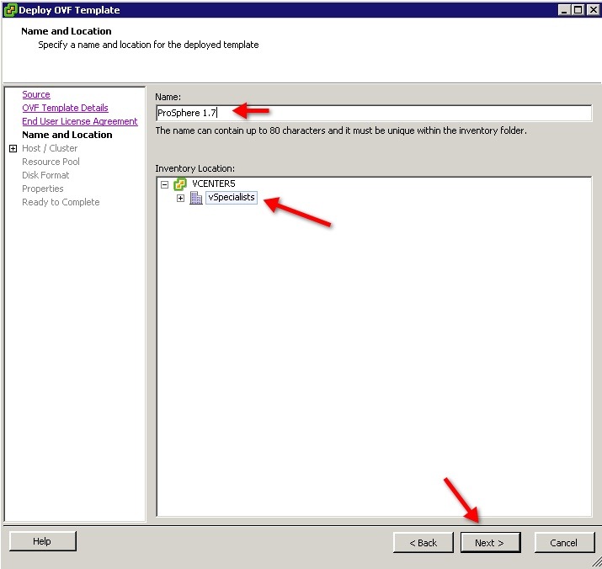Click the Disk Format wizard step
The height and width of the screenshot is (569, 602).
point(45,175)
